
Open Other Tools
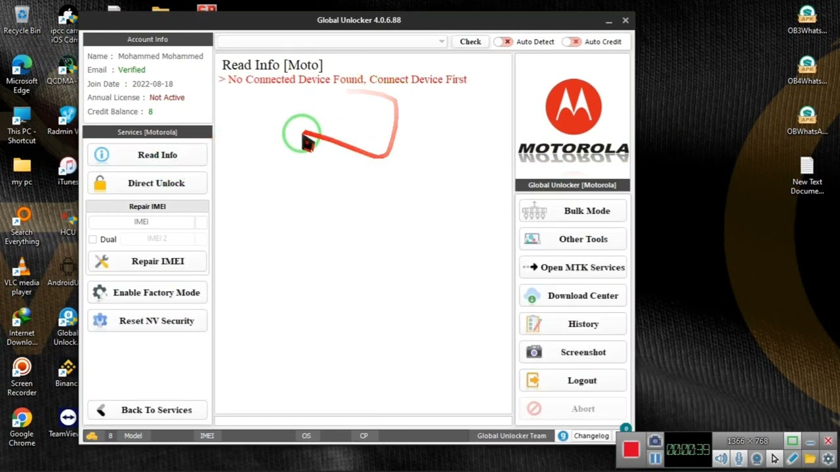[x=573, y=239]
